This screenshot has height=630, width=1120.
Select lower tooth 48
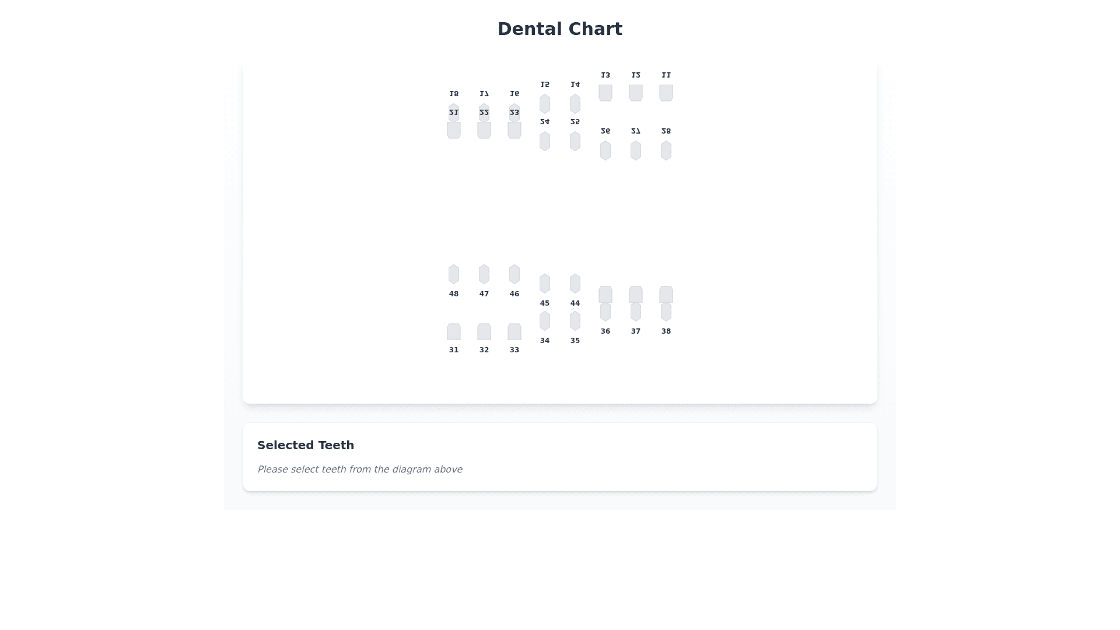(454, 274)
